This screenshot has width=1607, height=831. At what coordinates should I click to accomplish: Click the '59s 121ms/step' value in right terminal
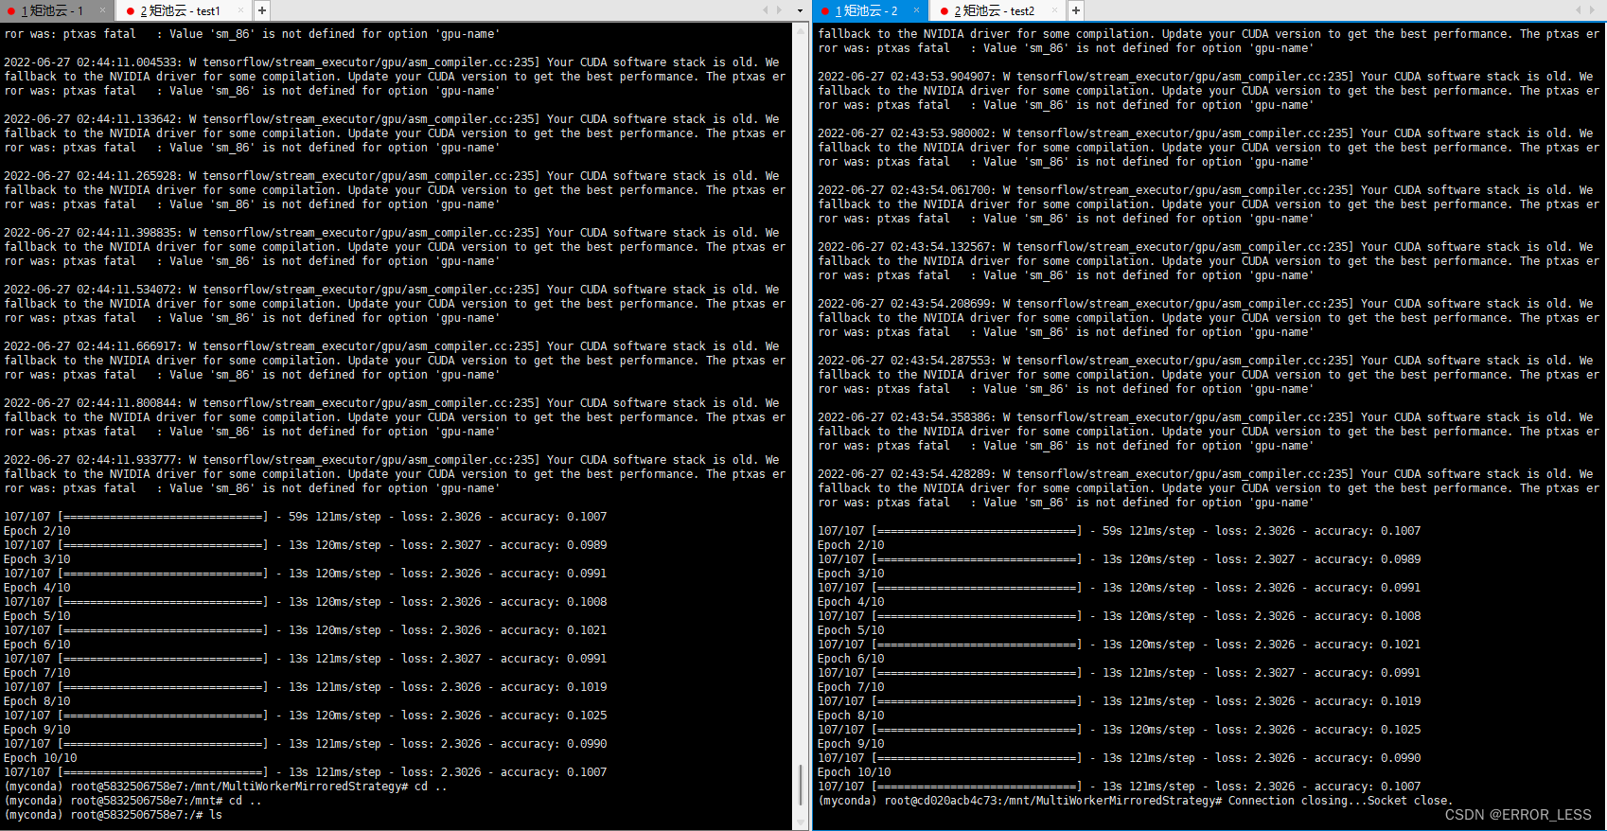point(1149,531)
